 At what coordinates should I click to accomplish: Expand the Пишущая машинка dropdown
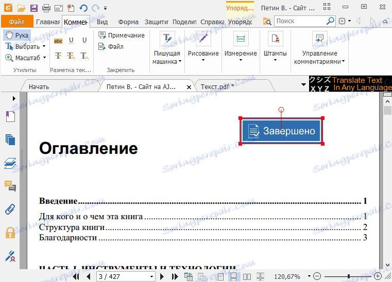pos(180,61)
